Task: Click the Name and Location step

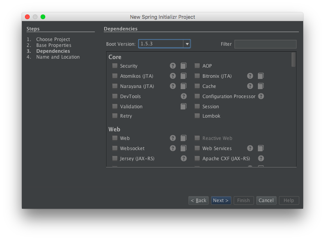Action: pyautogui.click(x=58, y=57)
